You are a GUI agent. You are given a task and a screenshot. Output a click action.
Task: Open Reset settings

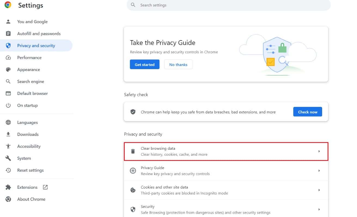[x=30, y=170]
